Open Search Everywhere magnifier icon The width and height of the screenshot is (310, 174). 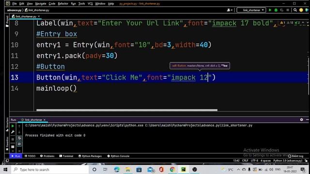(x=295, y=10)
